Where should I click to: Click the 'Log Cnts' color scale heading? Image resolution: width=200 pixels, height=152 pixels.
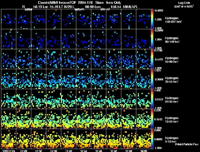click(184, 3)
